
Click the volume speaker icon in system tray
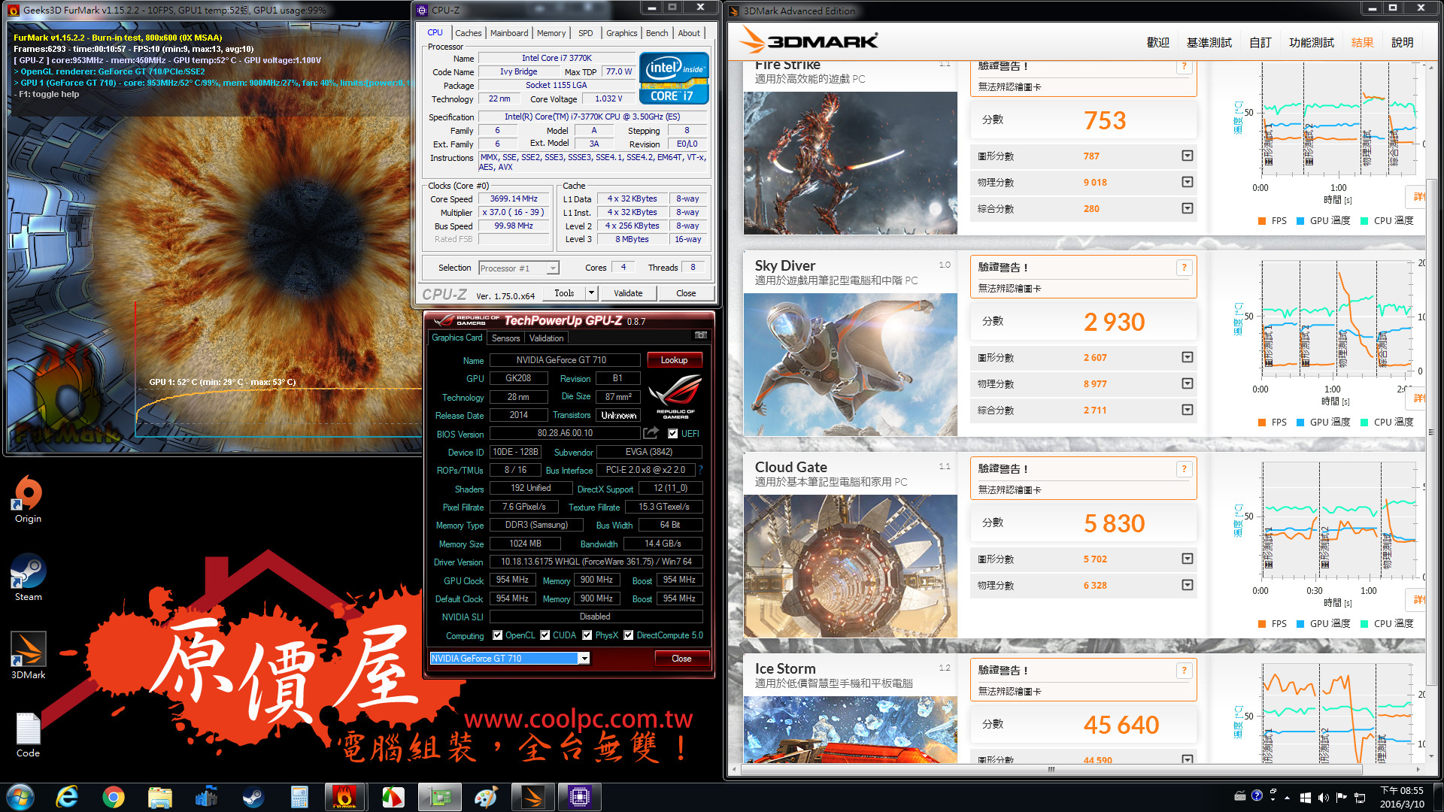(1324, 797)
